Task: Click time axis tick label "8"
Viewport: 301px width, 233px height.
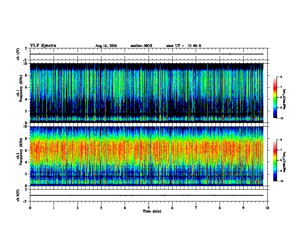Action: [x=220, y=208]
